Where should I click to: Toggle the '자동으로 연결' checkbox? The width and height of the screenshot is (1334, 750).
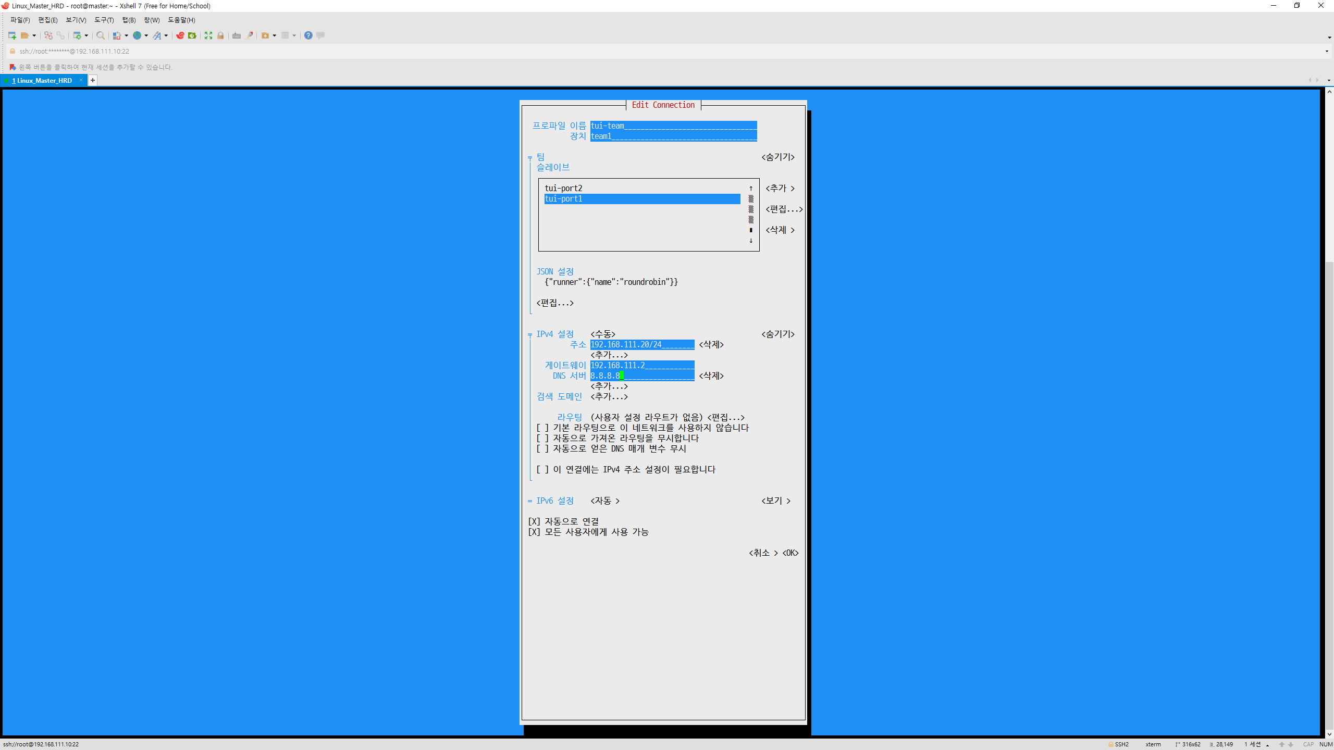534,521
